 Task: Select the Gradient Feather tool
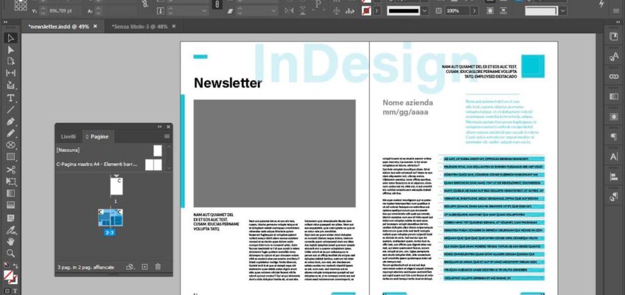tap(11, 205)
